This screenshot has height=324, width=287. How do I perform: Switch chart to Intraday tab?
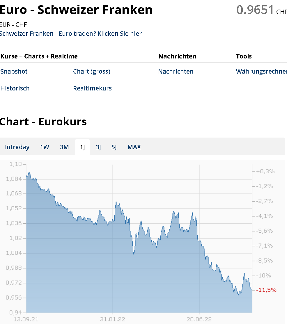point(17,147)
